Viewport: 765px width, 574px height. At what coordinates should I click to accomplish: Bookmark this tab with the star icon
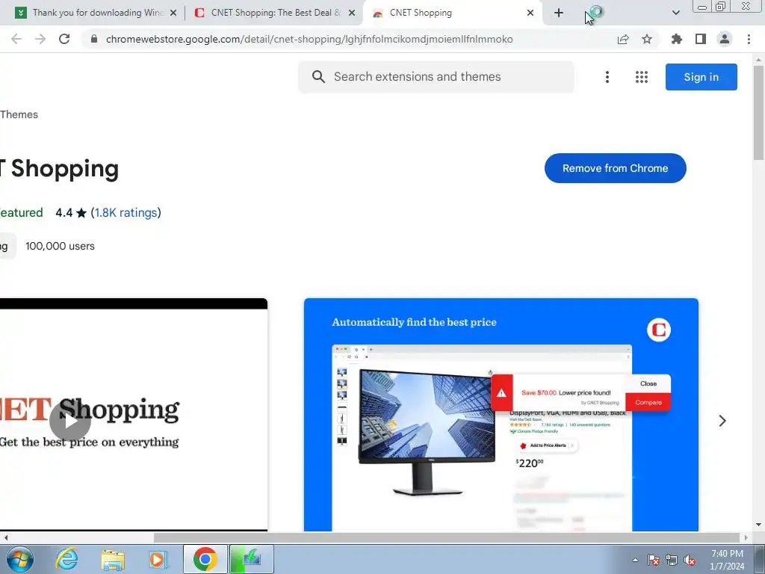click(647, 39)
